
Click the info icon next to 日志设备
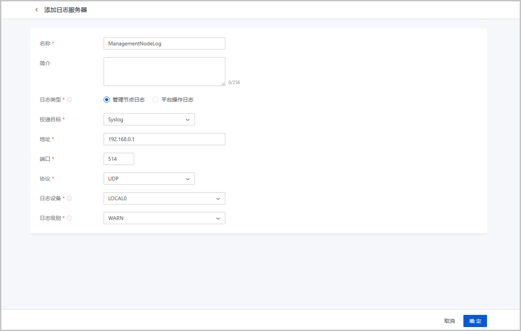pyautogui.click(x=69, y=198)
